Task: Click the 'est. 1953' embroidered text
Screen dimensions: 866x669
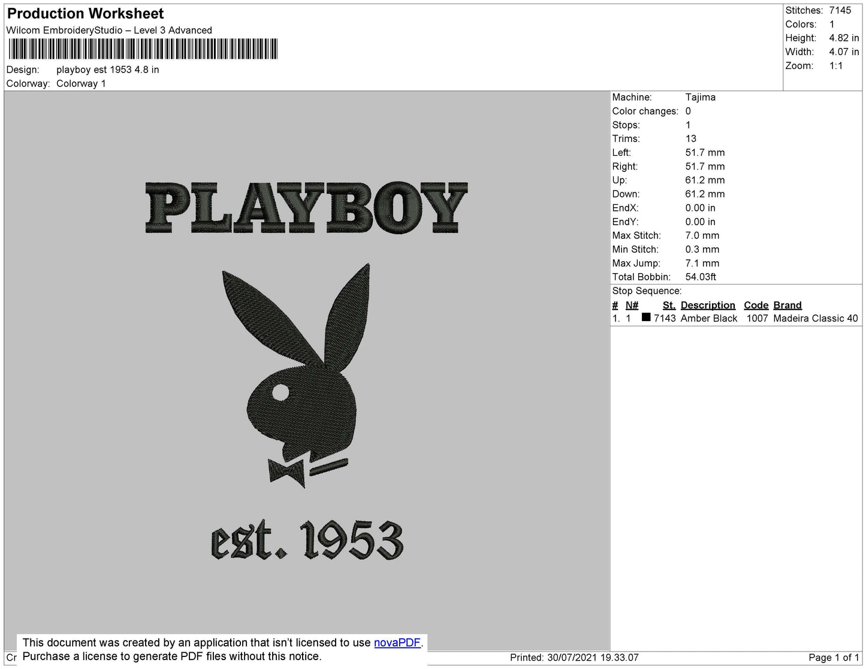Action: [x=307, y=540]
